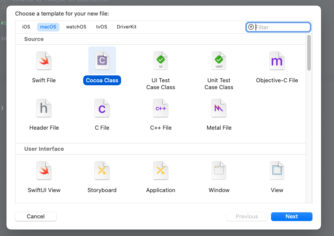Select the Swift File template icon
Screen dimensions: 334x236
(x=44, y=61)
